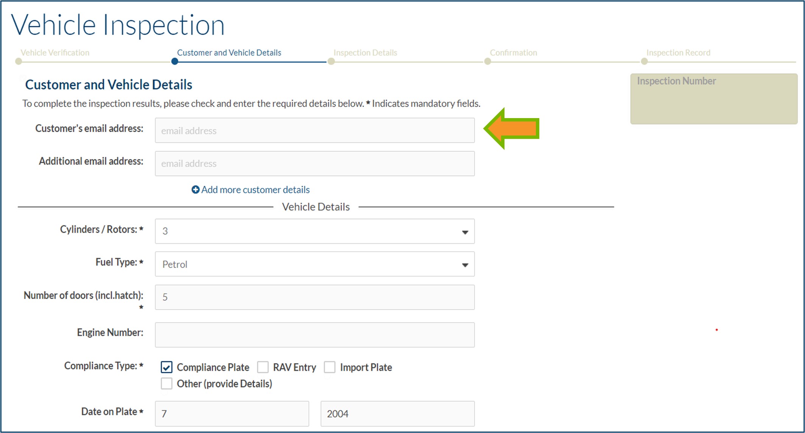Tick the Import Plate checkbox
Image resolution: width=805 pixels, height=433 pixels.
[330, 367]
